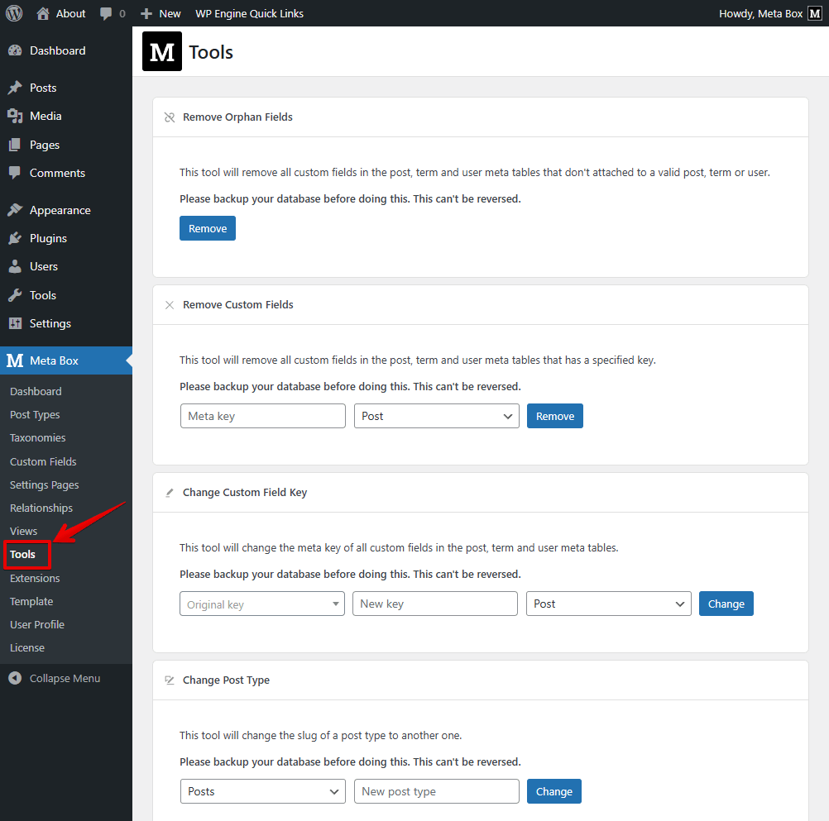Click the WordPress logo in admin bar
The width and height of the screenshot is (829, 821).
[13, 12]
